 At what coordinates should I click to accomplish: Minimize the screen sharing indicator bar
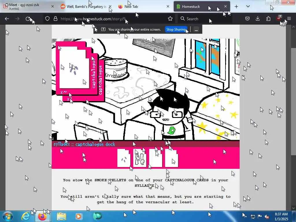click(x=196, y=30)
